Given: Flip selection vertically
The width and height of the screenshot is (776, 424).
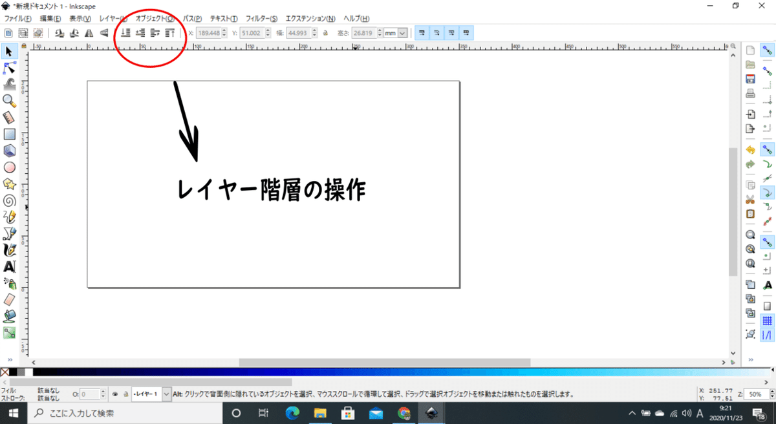Looking at the screenshot, I should [x=104, y=32].
